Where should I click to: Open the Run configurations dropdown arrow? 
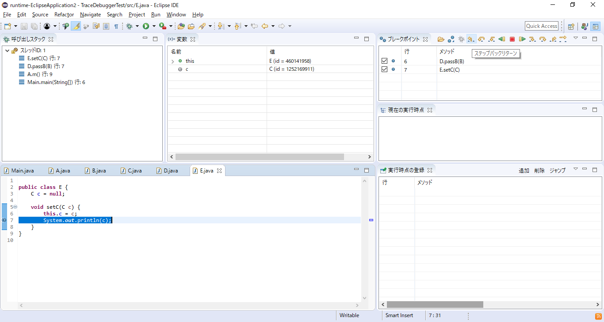tap(154, 27)
